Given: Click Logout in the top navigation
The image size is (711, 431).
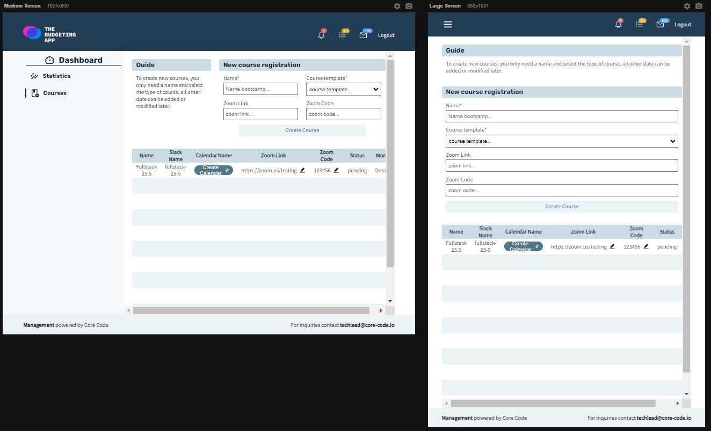Looking at the screenshot, I should 386,35.
